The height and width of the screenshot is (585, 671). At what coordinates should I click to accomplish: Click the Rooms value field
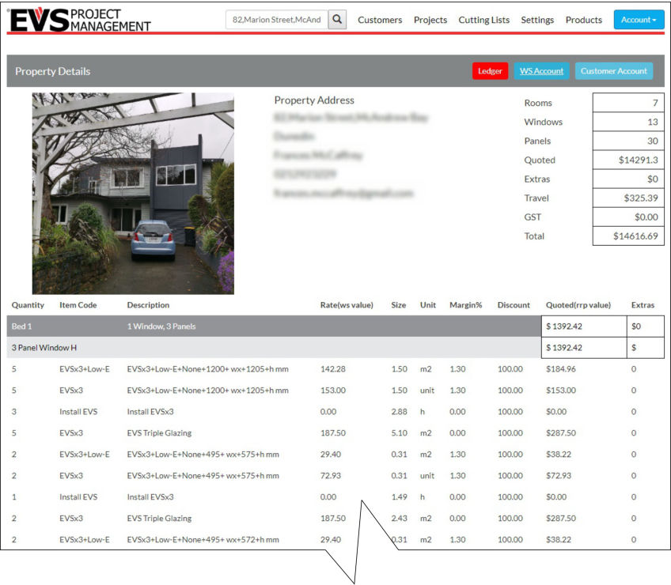tap(628, 104)
